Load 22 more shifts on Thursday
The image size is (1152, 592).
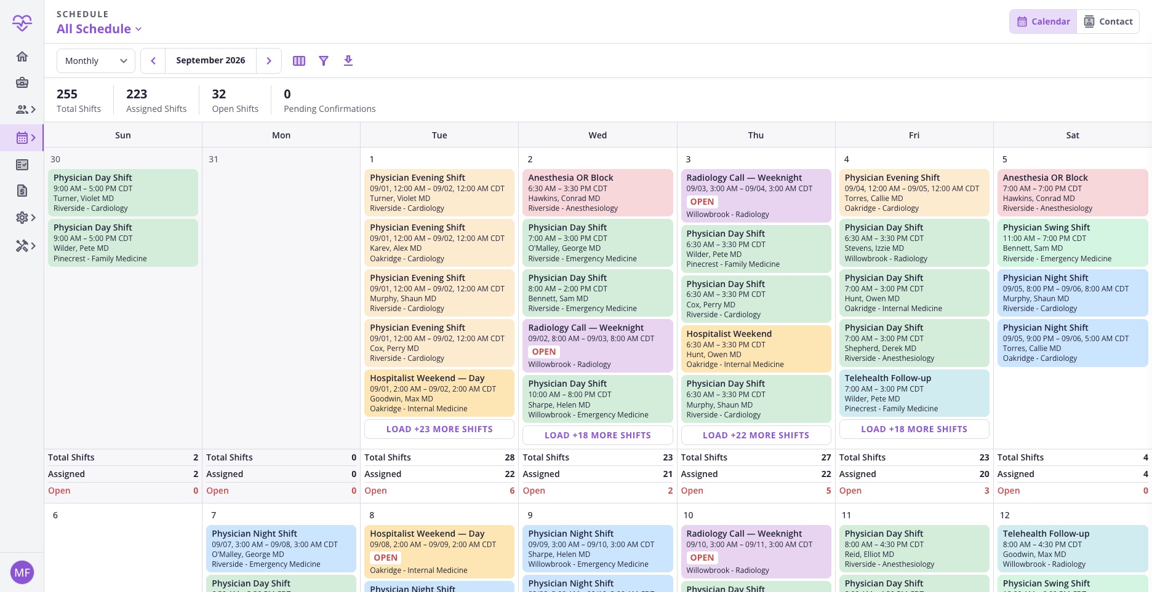[x=756, y=435]
